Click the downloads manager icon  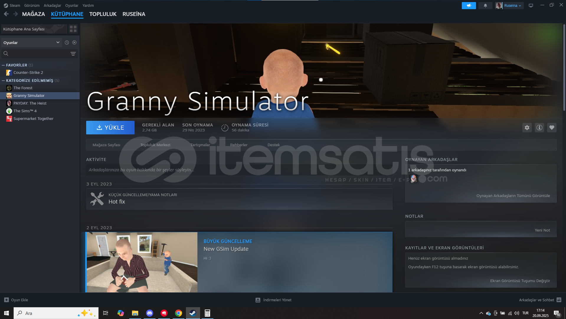(x=258, y=300)
